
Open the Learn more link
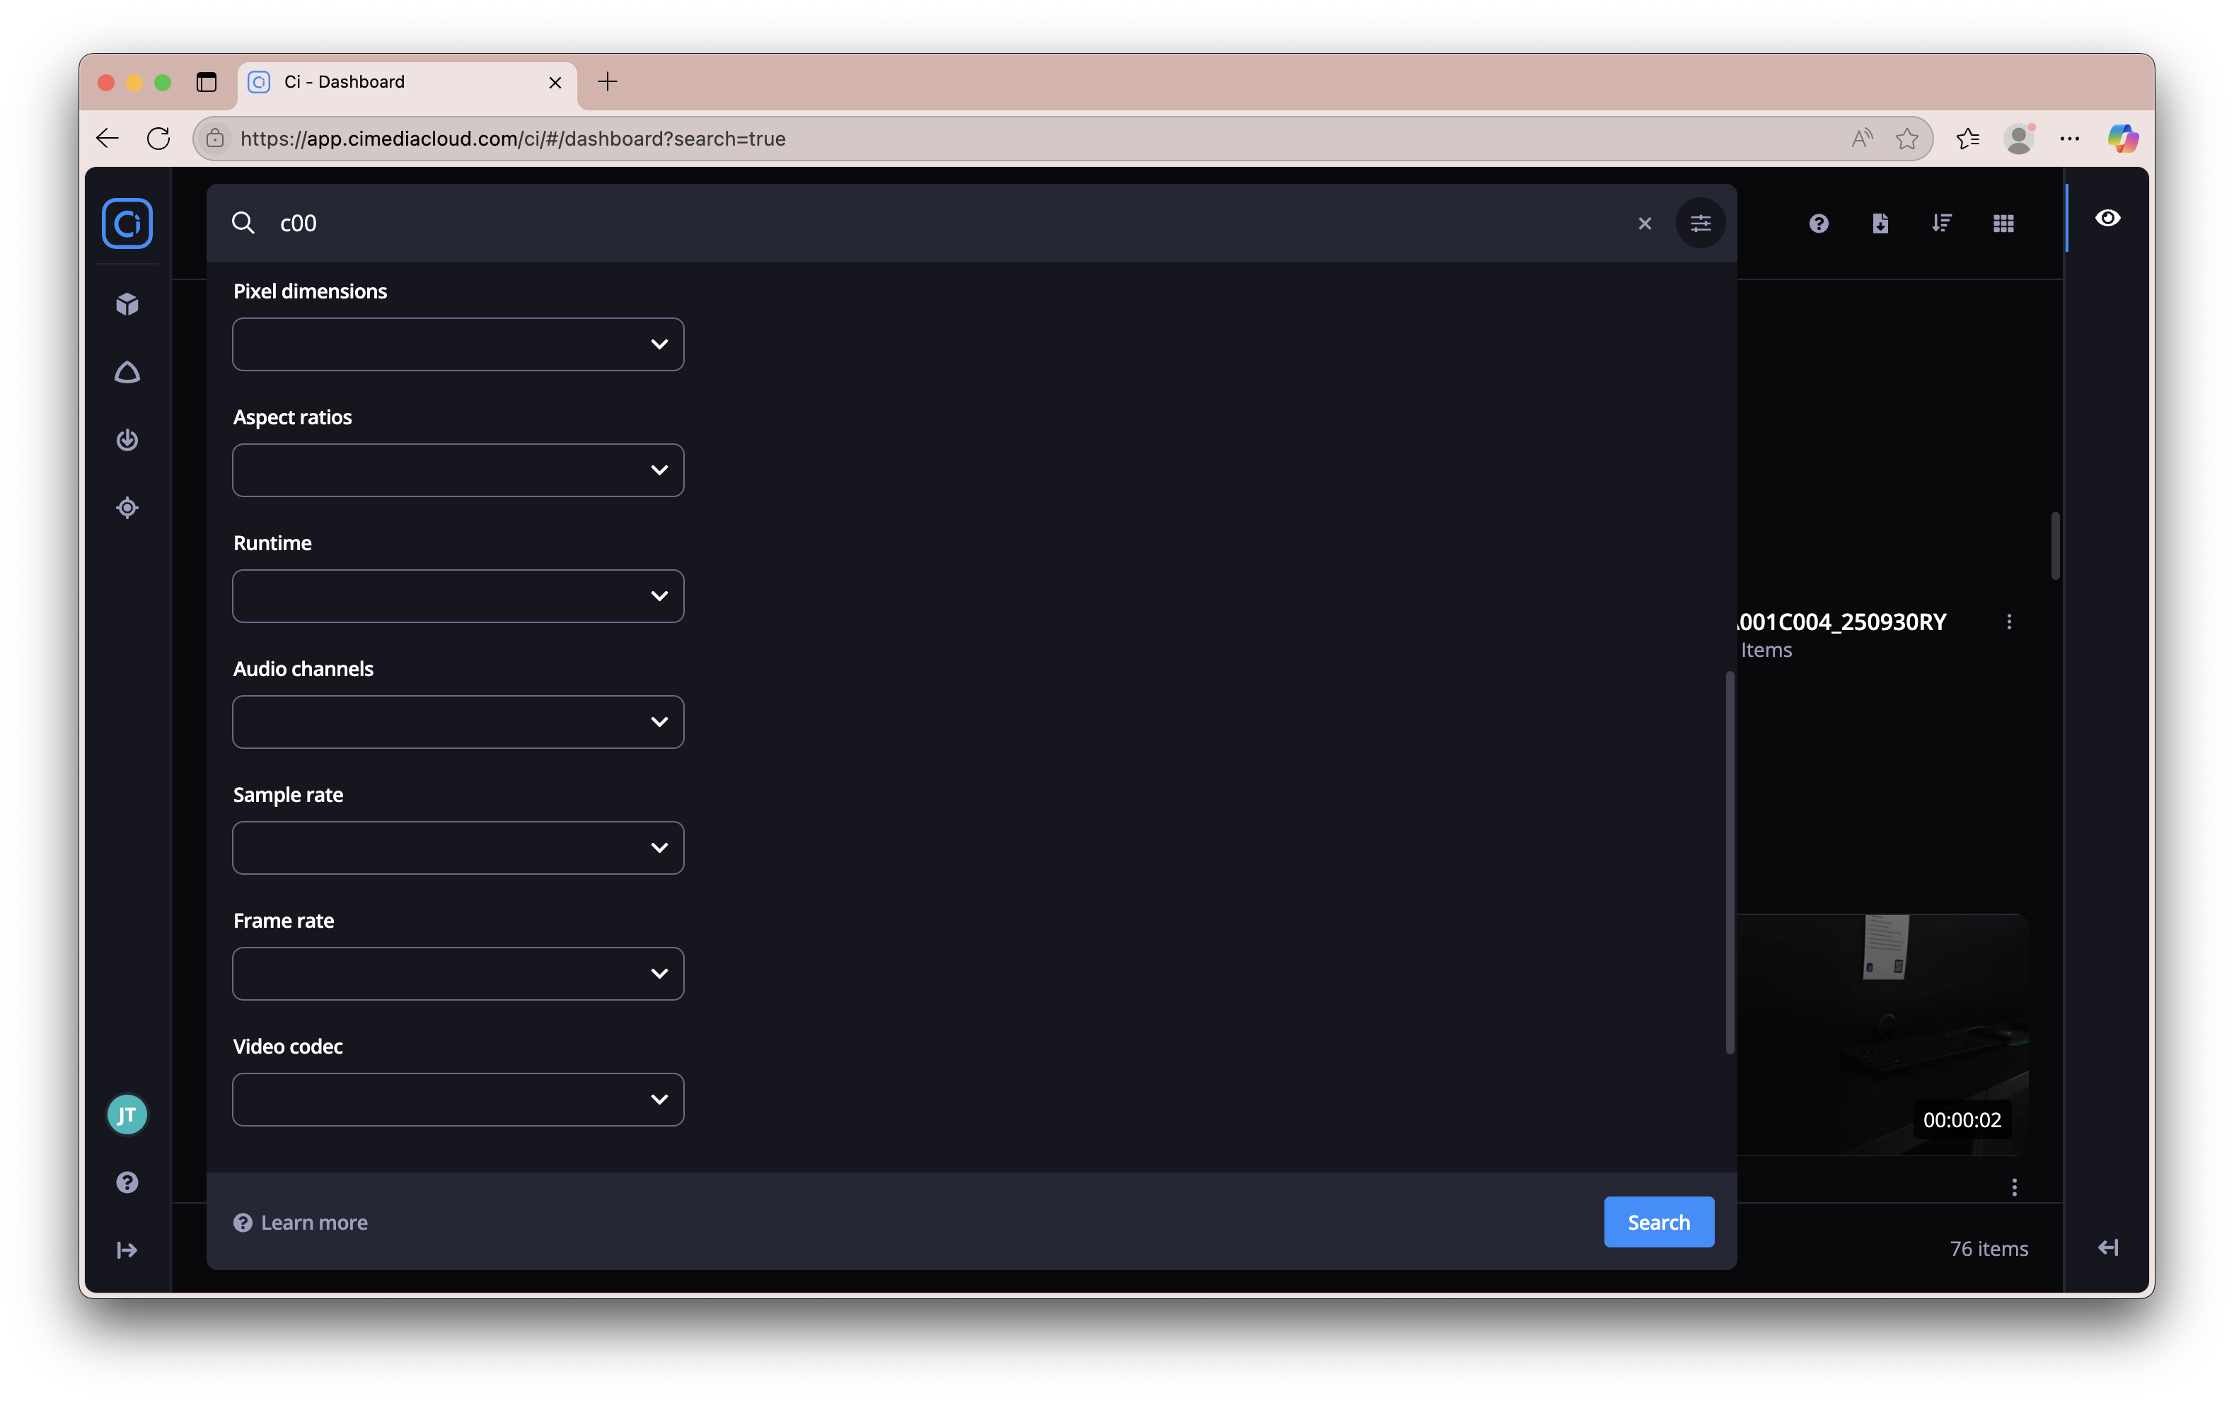[x=301, y=1222]
